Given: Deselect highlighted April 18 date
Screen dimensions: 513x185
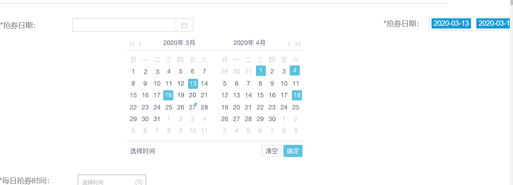Looking at the screenshot, I should [297, 95].
